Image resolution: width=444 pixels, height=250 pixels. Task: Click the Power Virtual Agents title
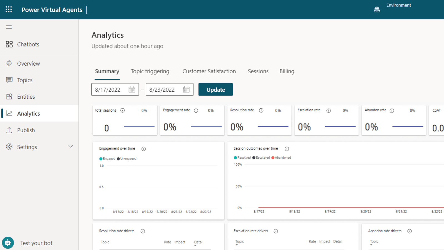click(52, 10)
